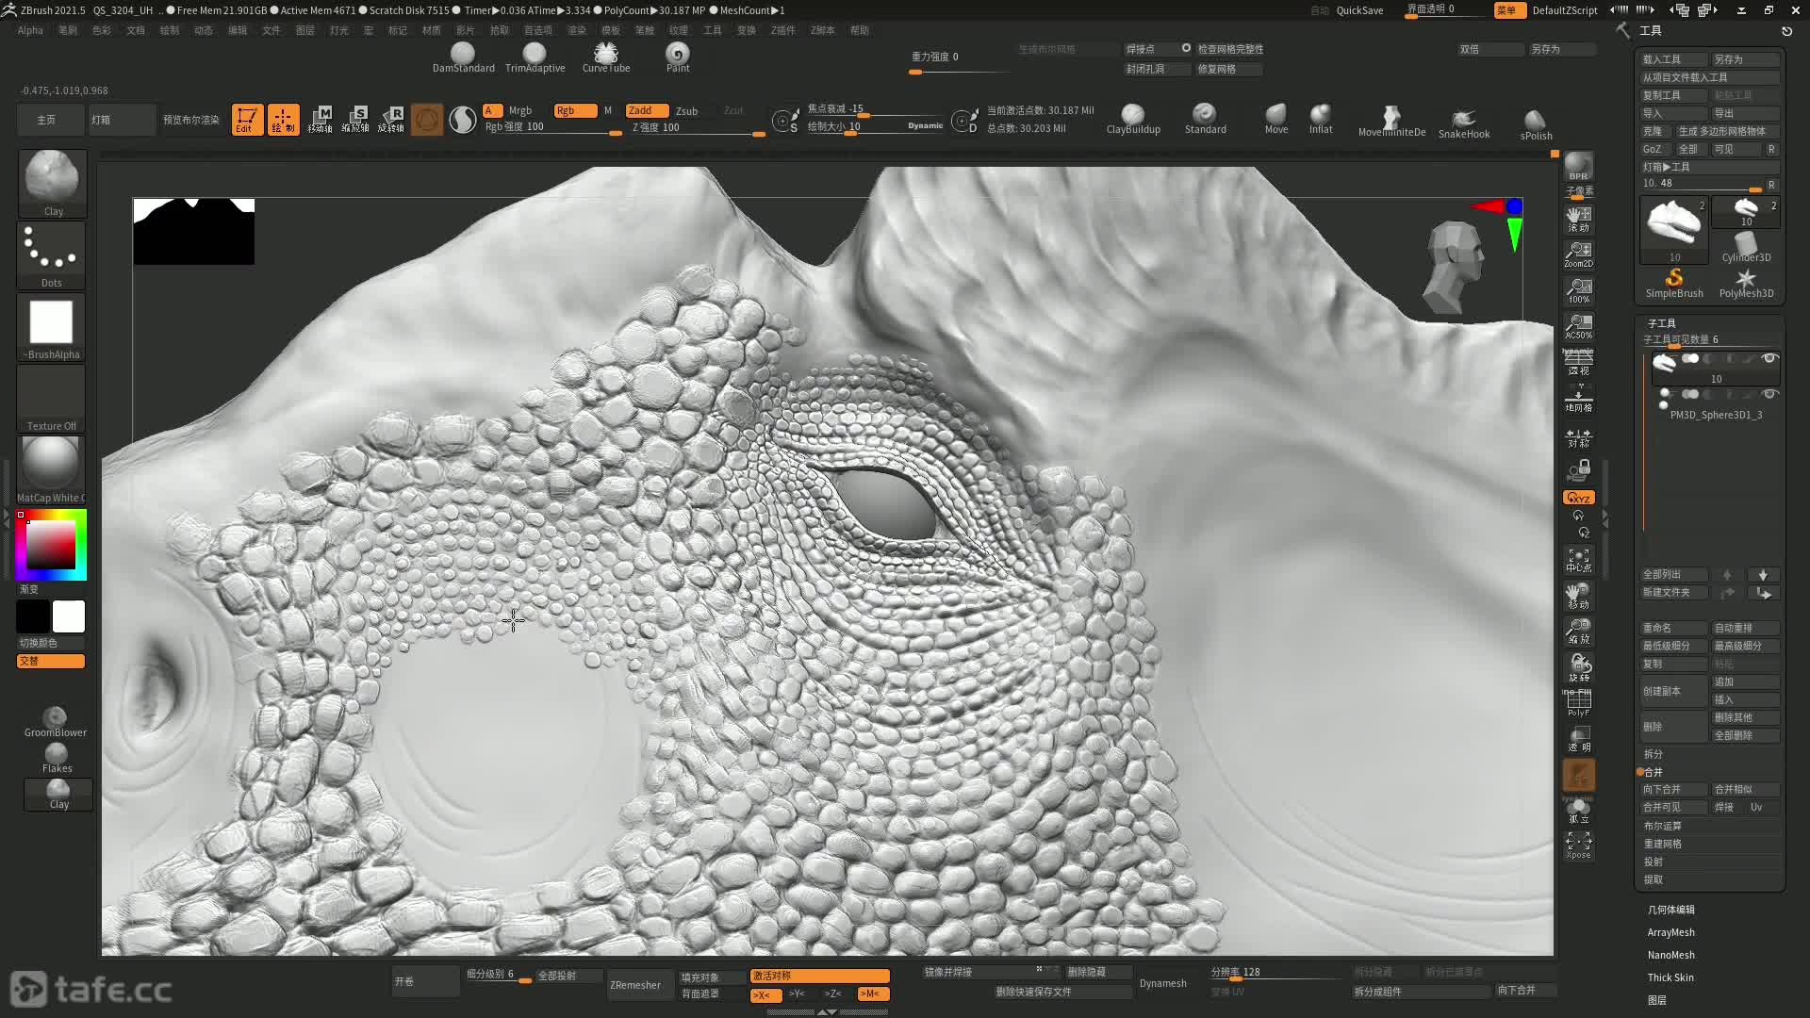This screenshot has height=1018, width=1810.
Task: Expand the 几何体编辑 (Geometry) palette
Action: (x=1670, y=910)
